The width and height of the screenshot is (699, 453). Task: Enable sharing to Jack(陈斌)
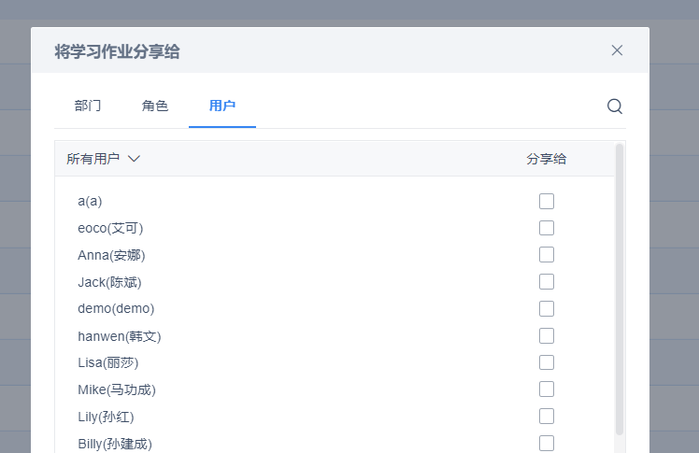547,281
